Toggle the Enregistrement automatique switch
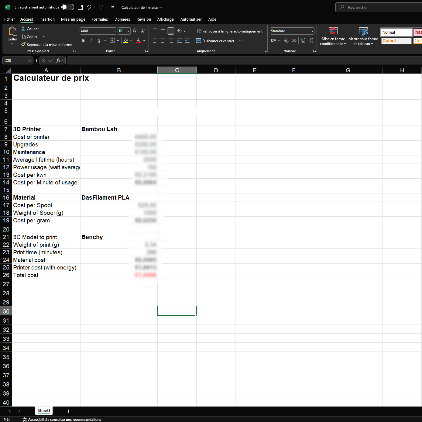This screenshot has height=422, width=422. [x=67, y=7]
